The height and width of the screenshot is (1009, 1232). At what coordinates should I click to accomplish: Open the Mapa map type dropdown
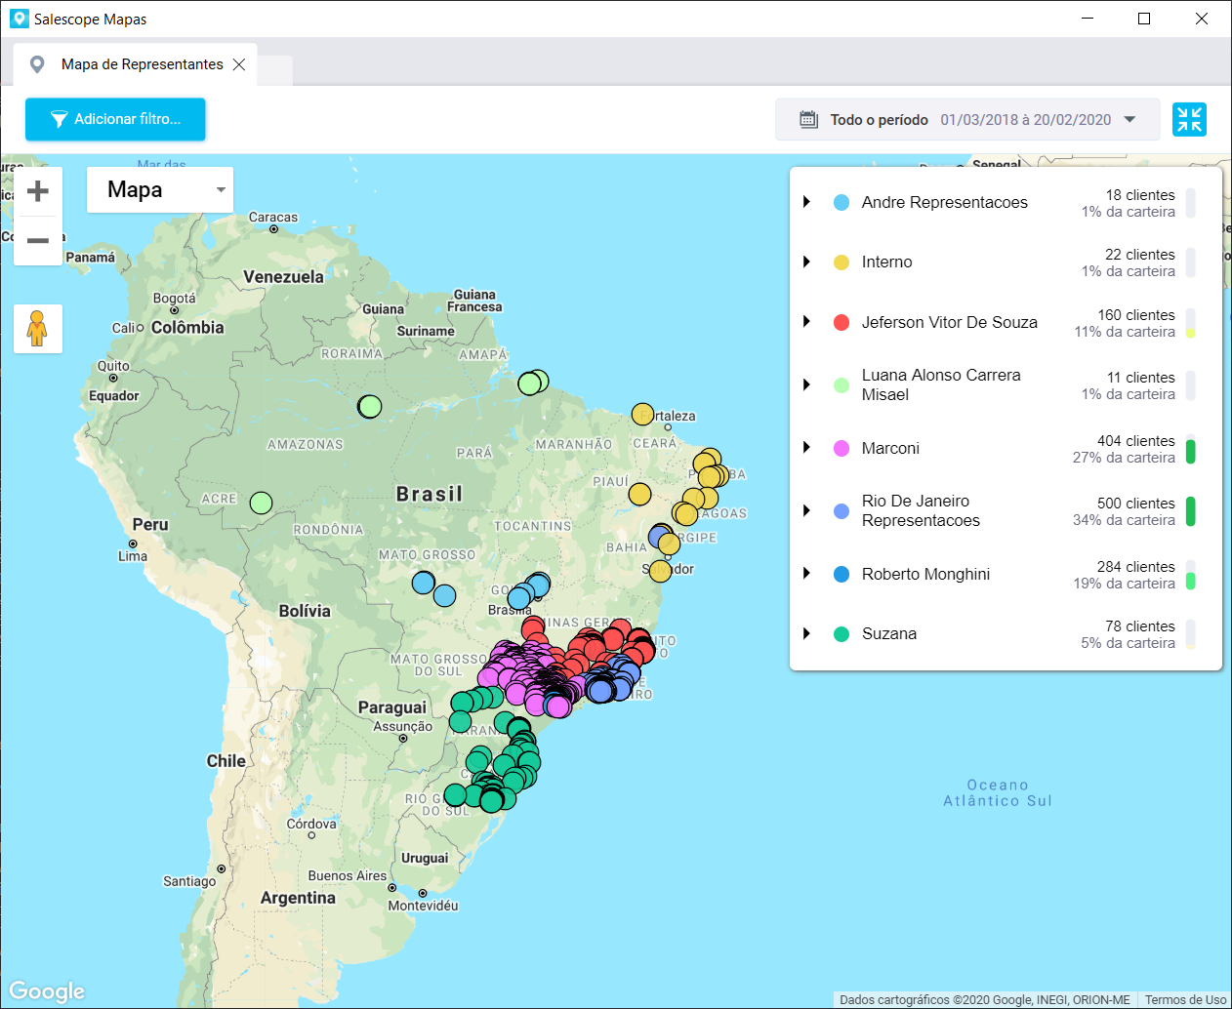point(159,189)
